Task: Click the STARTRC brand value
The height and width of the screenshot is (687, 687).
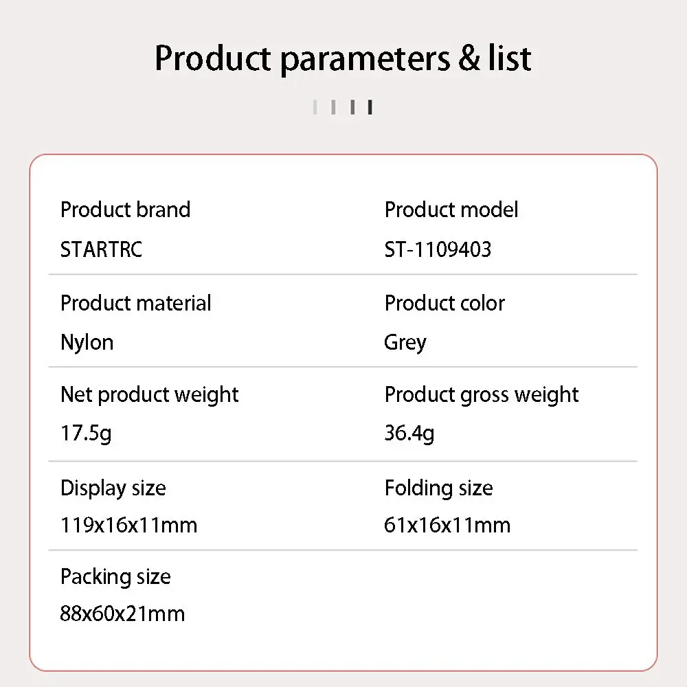Action: [x=101, y=249]
